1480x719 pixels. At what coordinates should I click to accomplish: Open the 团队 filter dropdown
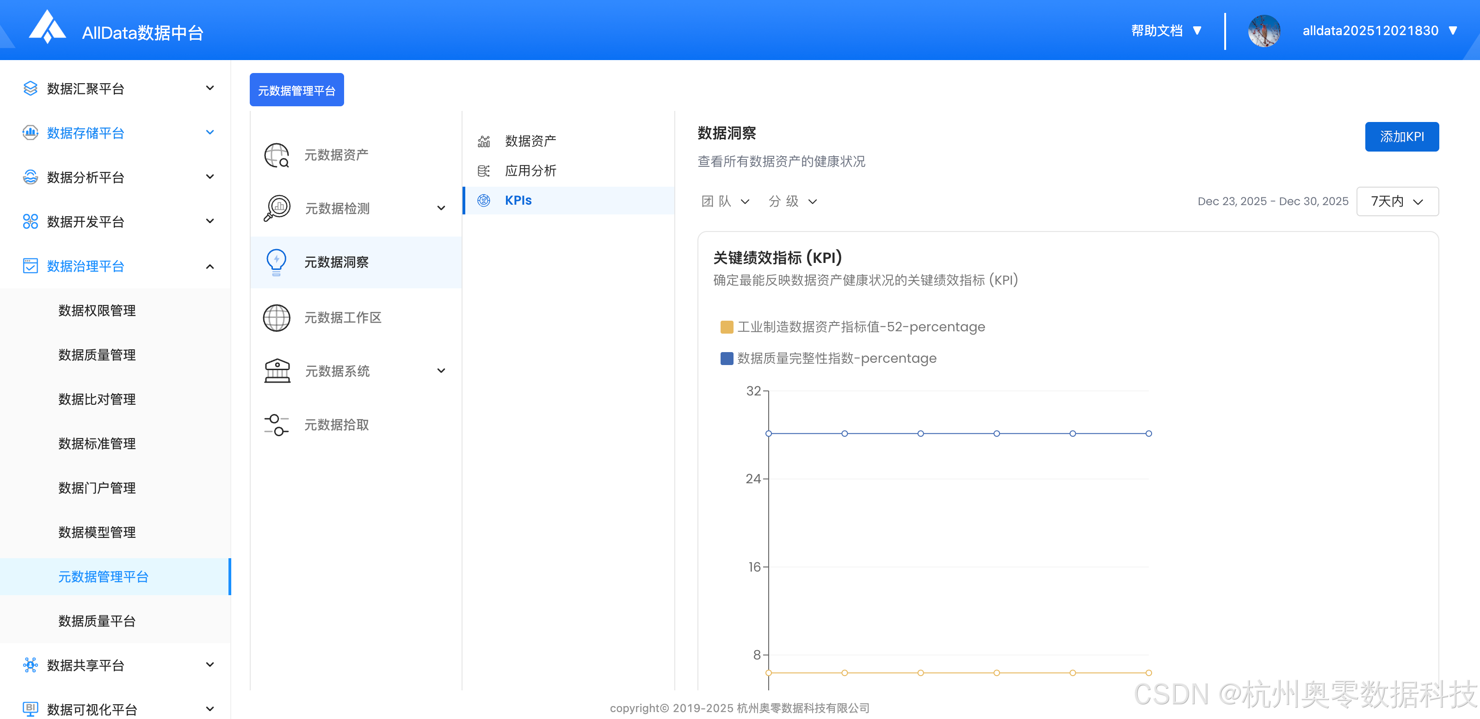(x=725, y=201)
